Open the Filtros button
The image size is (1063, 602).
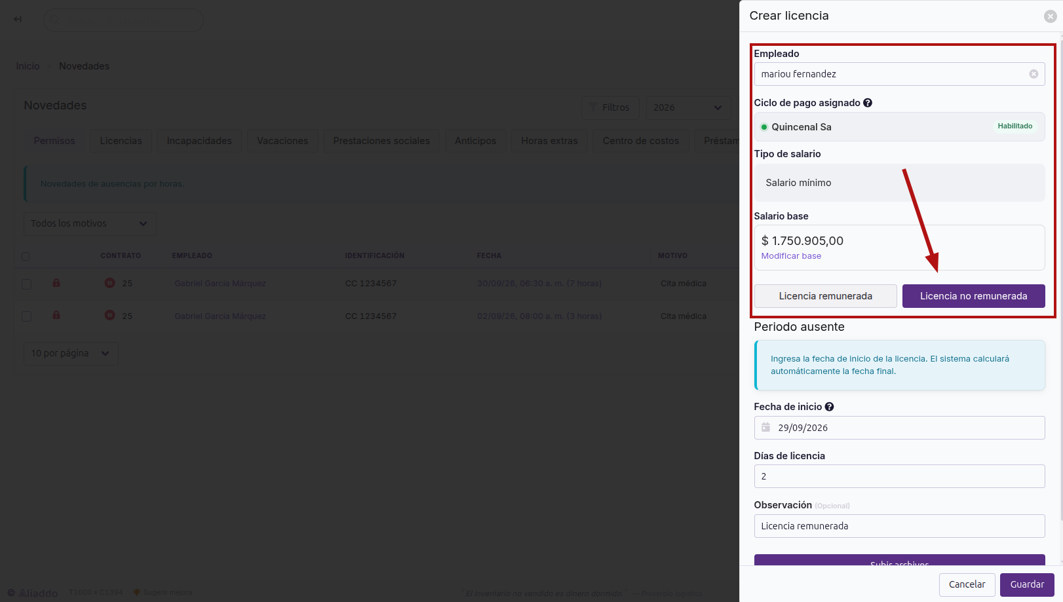pos(609,107)
